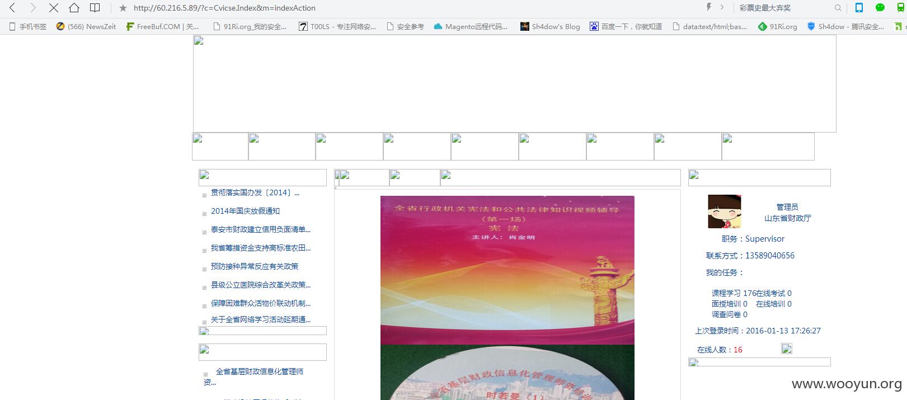Open the data:text/html bookmark

click(709, 26)
